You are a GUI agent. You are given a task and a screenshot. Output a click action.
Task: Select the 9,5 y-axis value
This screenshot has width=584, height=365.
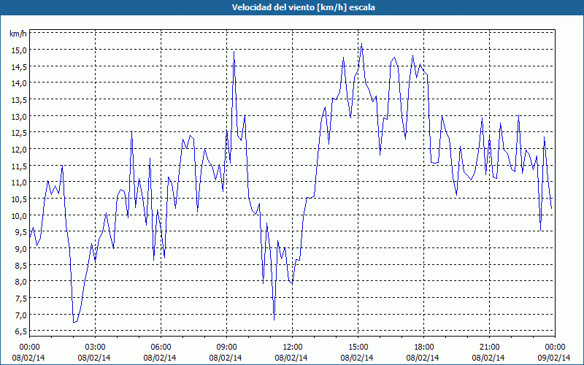pyautogui.click(x=20, y=232)
